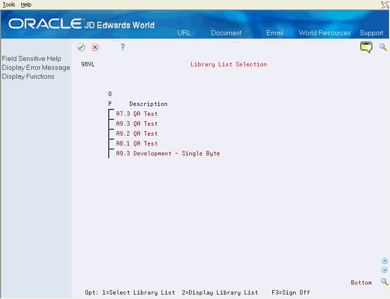This screenshot has width=390, height=299.
Task: Open the World Resources tab
Action: (x=325, y=33)
